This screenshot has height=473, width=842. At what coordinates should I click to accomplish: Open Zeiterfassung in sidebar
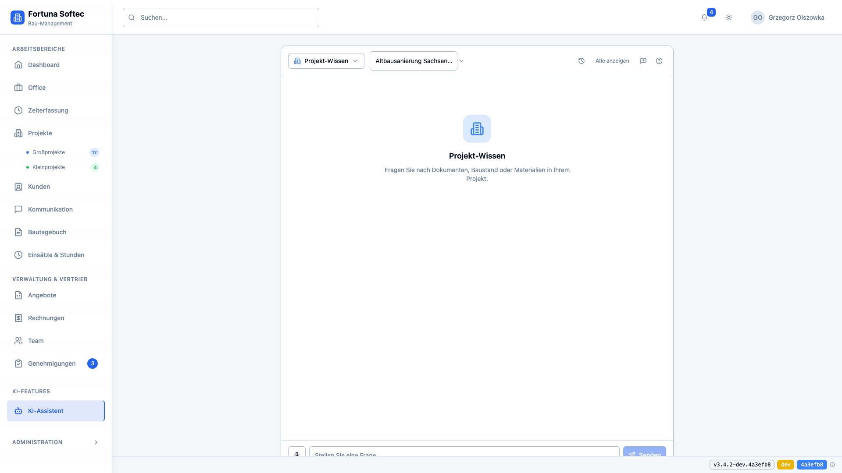pos(48,110)
